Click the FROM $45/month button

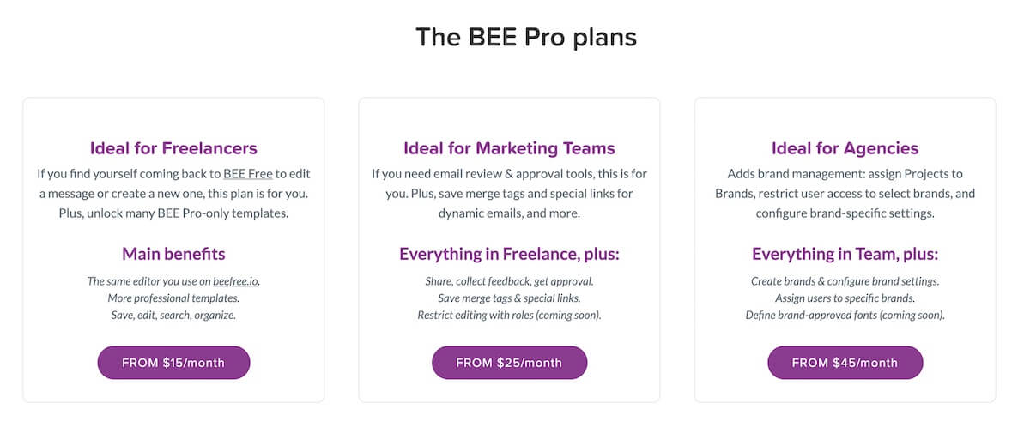point(845,363)
